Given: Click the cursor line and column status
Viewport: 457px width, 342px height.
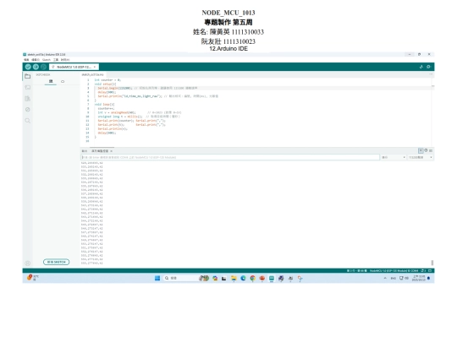Looking at the screenshot, I should (x=357, y=271).
